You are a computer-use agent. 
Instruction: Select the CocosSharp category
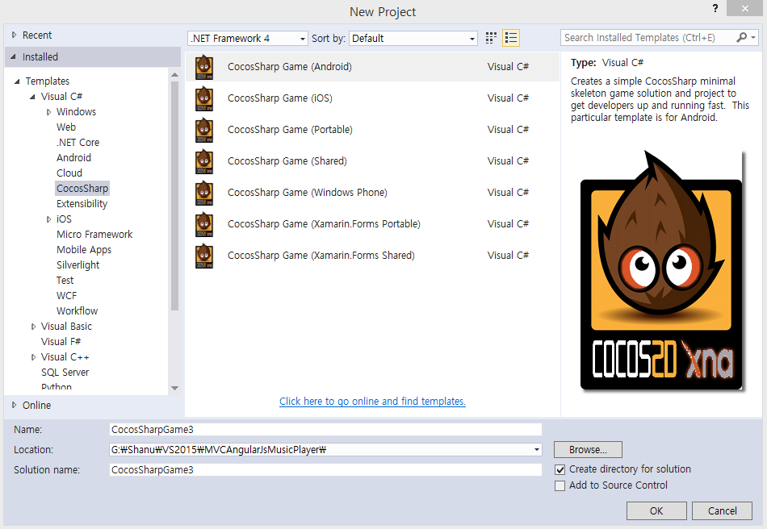pos(82,189)
